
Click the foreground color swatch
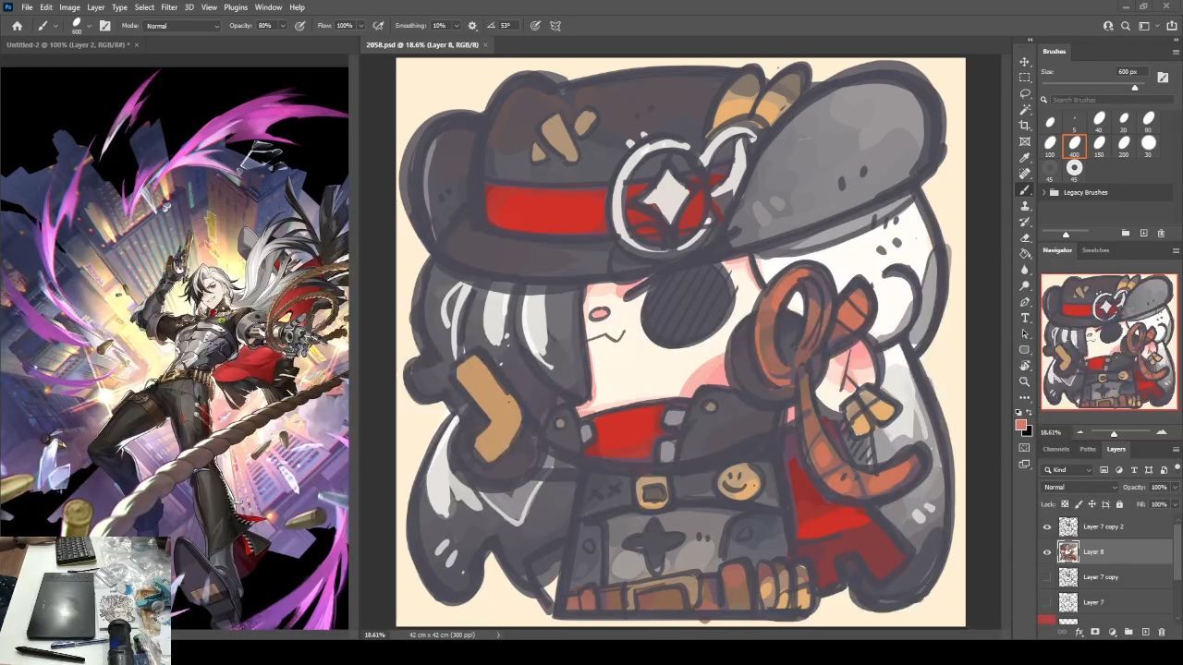coord(1021,425)
